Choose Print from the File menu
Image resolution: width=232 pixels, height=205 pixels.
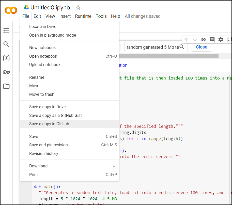(x=70, y=175)
